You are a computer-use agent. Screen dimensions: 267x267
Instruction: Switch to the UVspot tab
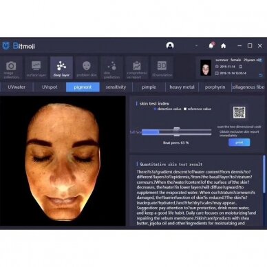pos(50,87)
